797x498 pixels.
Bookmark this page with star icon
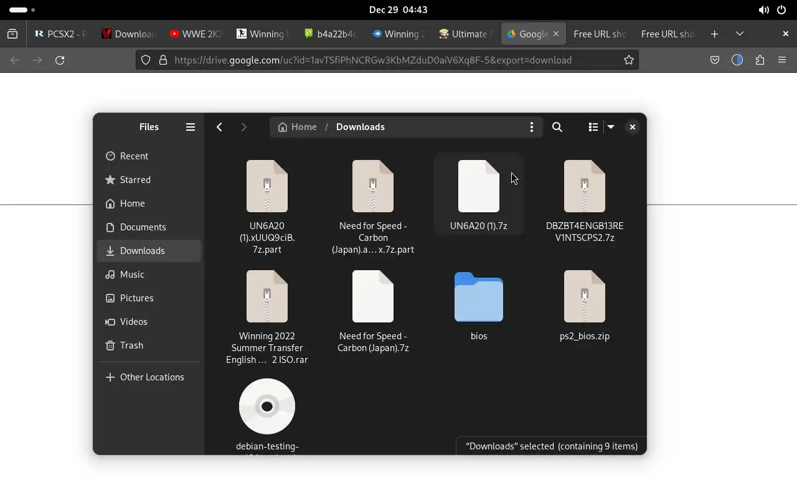[629, 60]
